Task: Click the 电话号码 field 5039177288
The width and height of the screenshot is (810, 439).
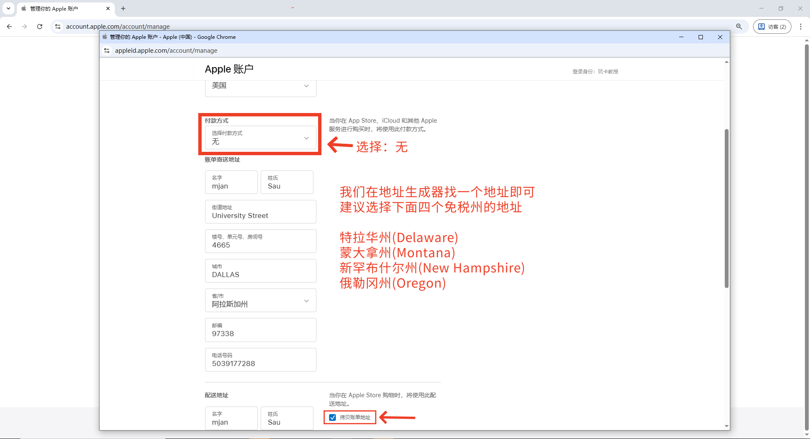Action: (261, 360)
